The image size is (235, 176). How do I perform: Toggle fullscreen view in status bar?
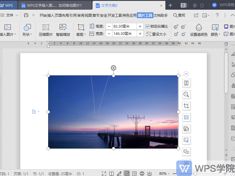tap(104, 174)
